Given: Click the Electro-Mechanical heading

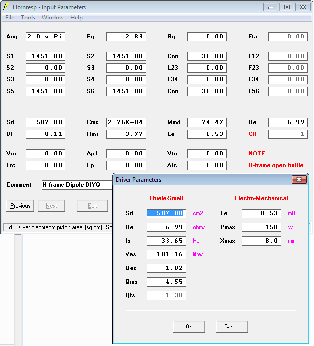Looking at the screenshot, I should point(261,198).
